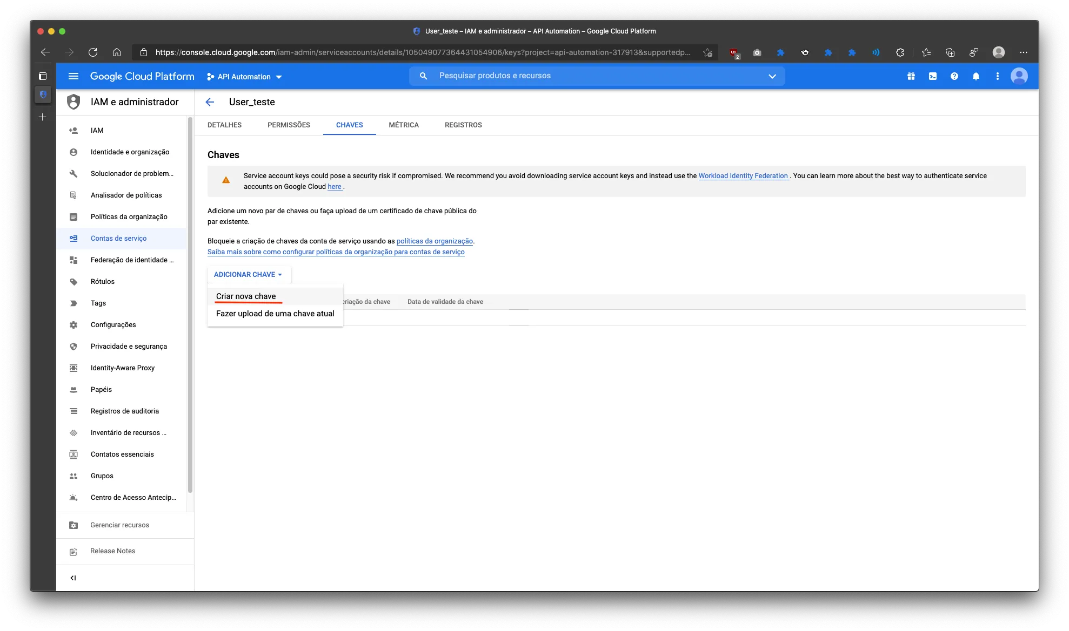The height and width of the screenshot is (631, 1069).
Task: Open the help question mark icon
Action: pyautogui.click(x=954, y=76)
